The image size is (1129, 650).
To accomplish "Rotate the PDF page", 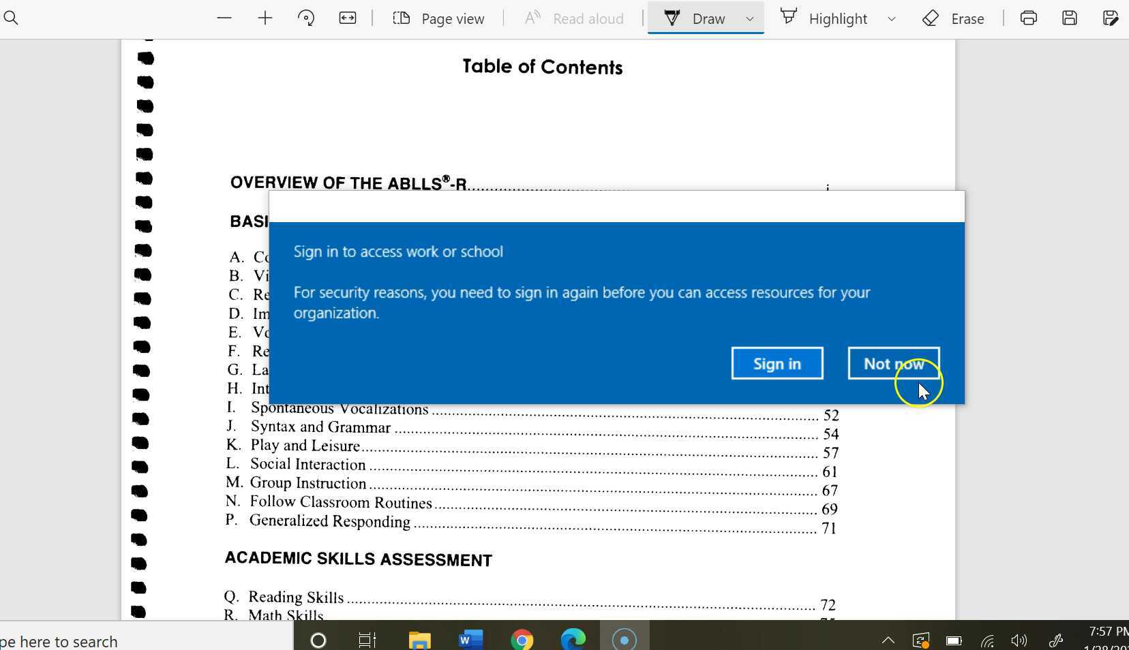I will click(306, 18).
